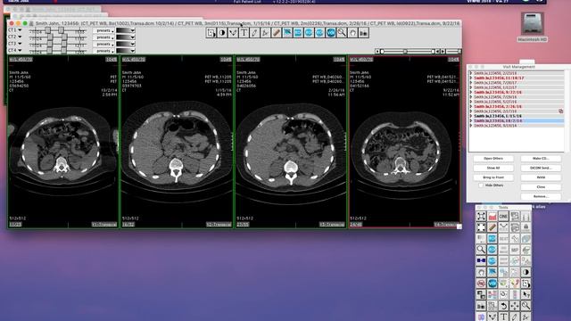Open the CT1 dropdown arrow
Image resolution: width=571 pixels, height=321 pixels.
click(x=20, y=30)
